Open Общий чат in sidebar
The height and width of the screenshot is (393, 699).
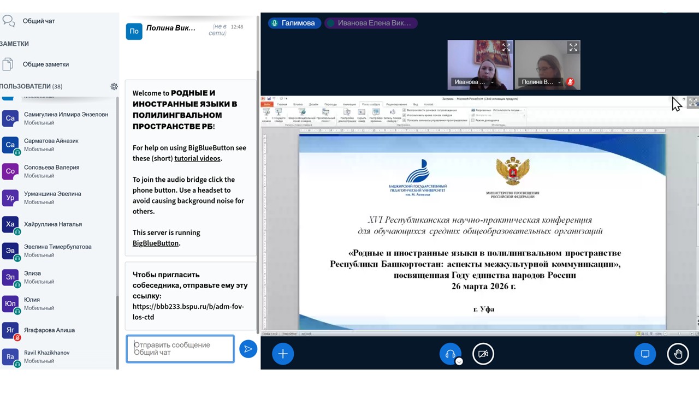pos(38,21)
